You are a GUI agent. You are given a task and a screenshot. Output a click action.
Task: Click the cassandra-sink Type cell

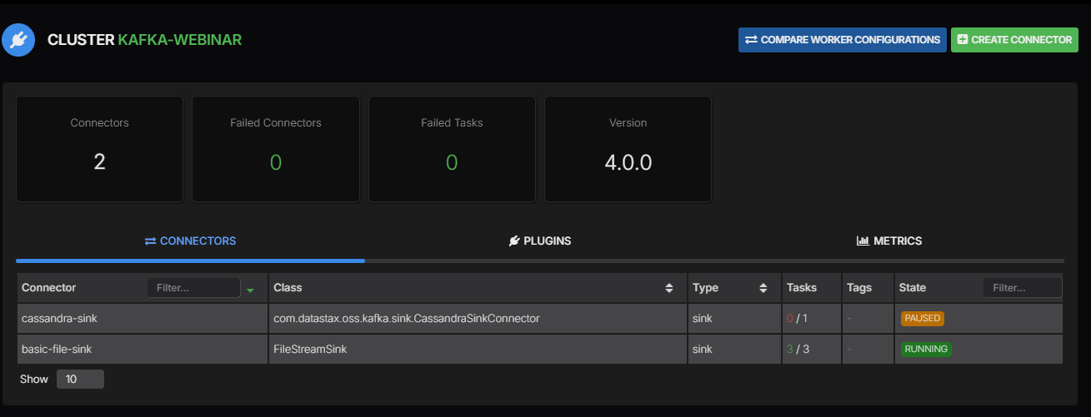[x=734, y=319]
